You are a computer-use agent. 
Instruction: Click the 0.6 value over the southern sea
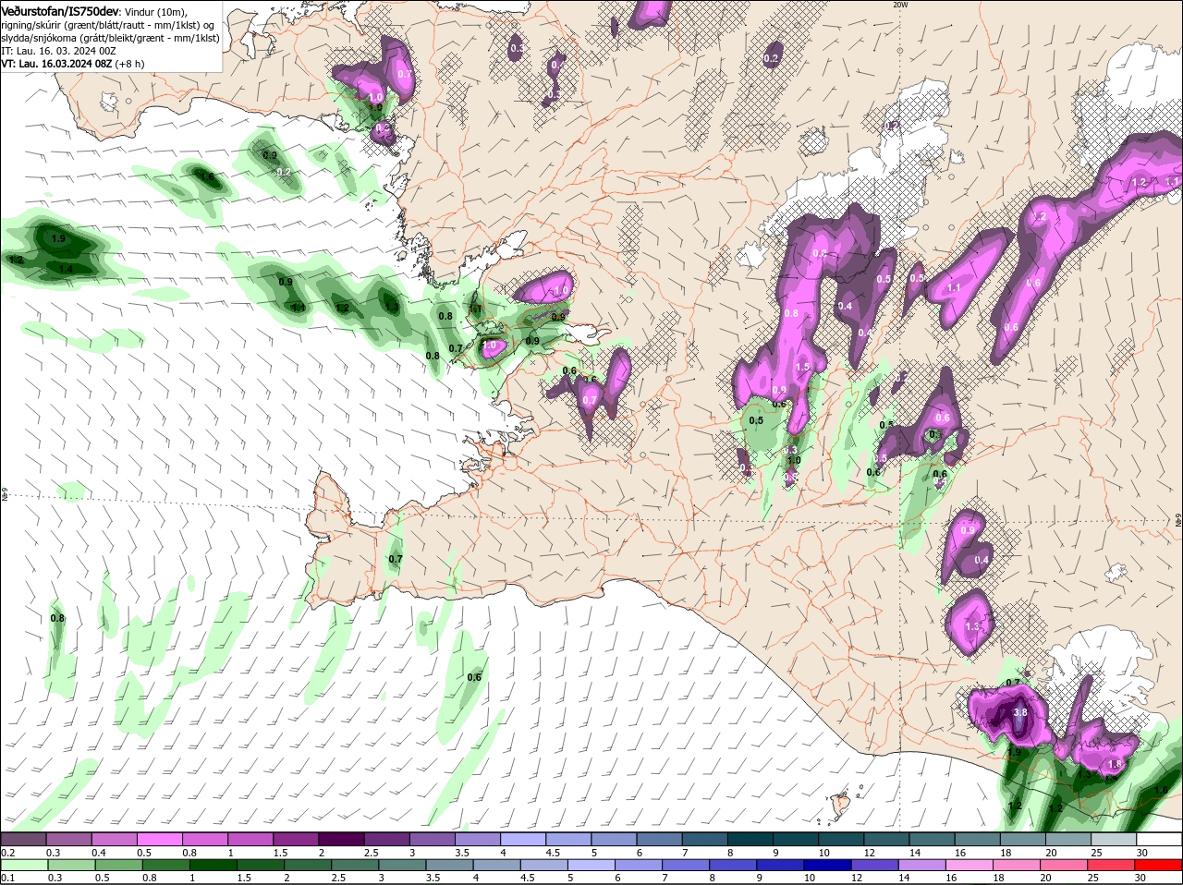point(474,677)
